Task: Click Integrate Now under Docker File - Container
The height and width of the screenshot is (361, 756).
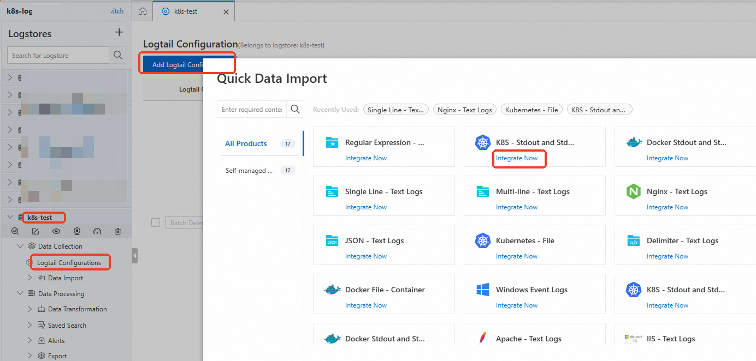Action: point(366,305)
